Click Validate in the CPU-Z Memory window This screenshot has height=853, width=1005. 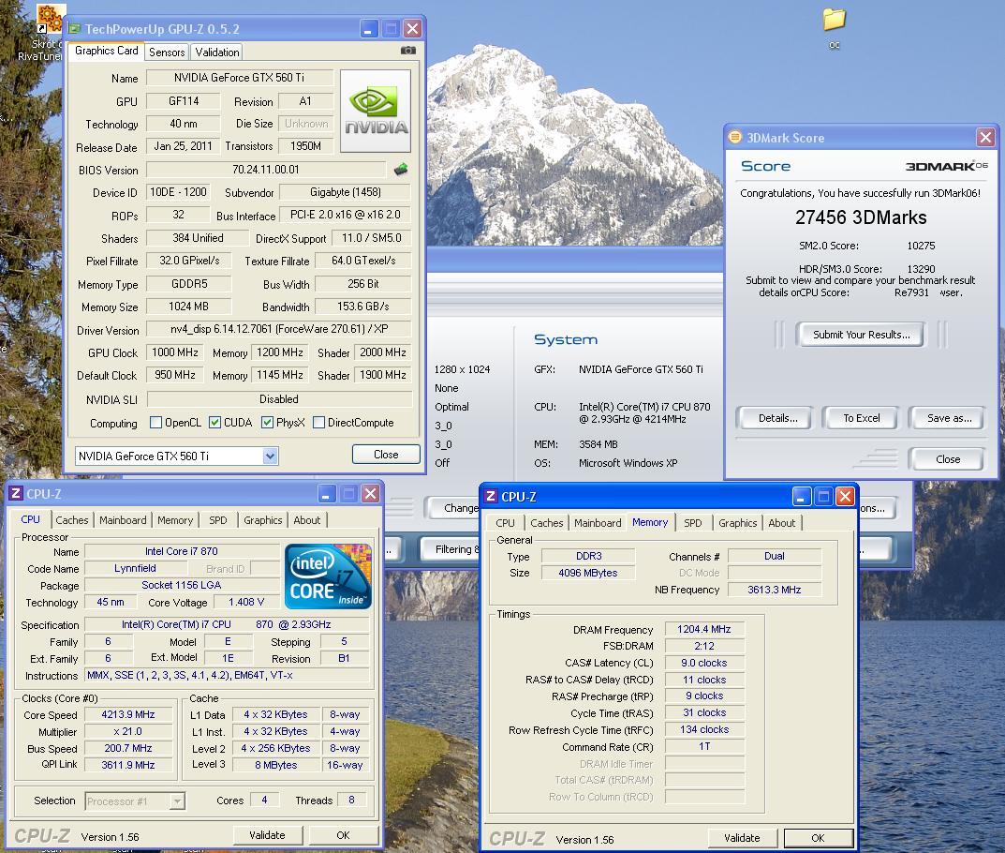pos(742,838)
